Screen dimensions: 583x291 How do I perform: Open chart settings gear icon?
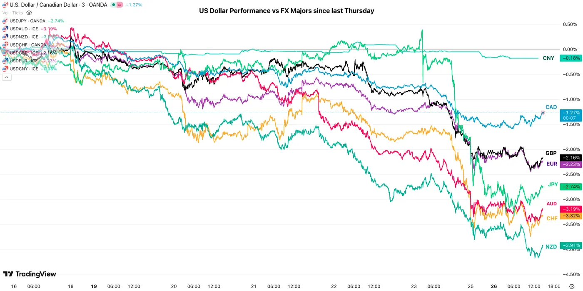[571, 286]
